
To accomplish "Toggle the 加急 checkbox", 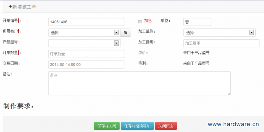I will (140, 21).
